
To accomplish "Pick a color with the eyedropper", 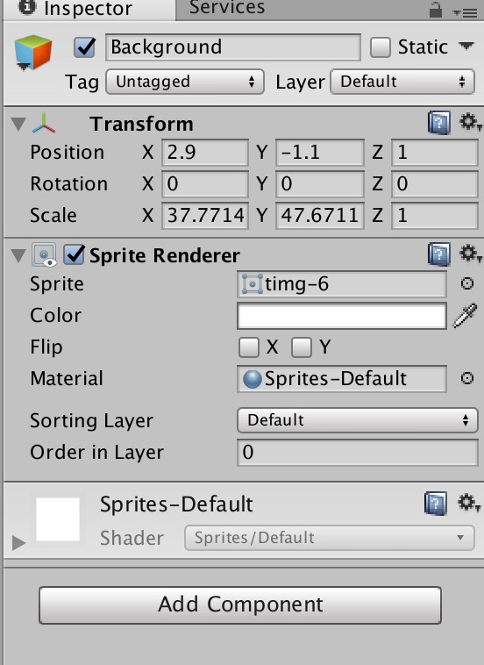I will click(x=466, y=316).
